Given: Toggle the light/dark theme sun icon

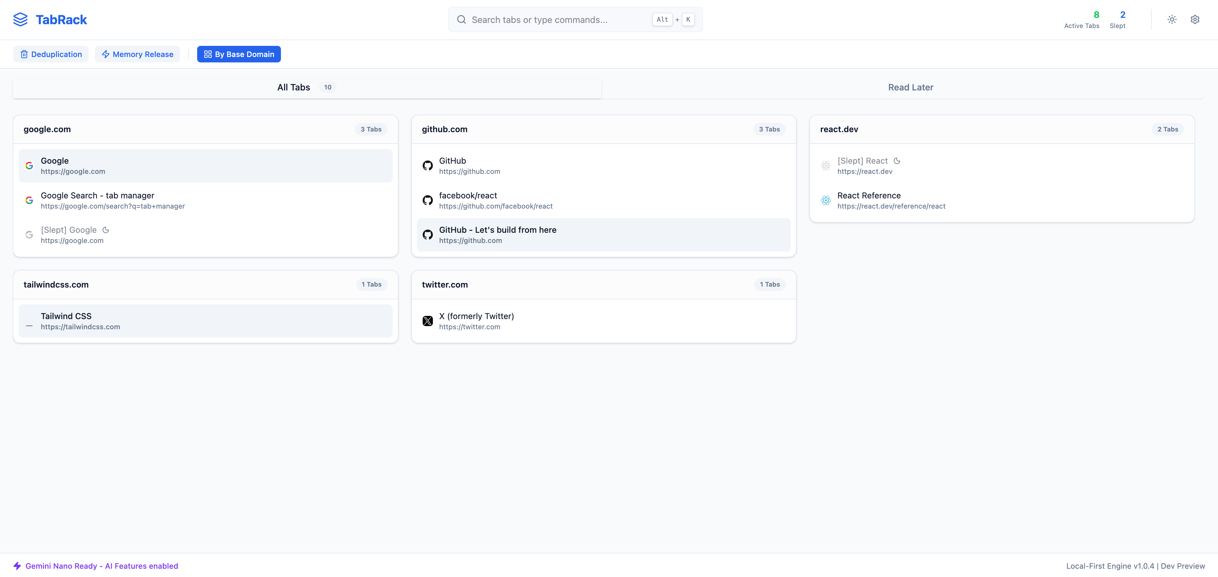Looking at the screenshot, I should click(x=1172, y=19).
